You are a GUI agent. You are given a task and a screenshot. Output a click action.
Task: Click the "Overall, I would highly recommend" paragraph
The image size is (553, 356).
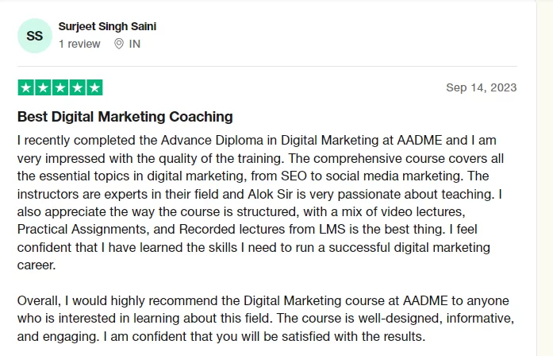coord(266,318)
